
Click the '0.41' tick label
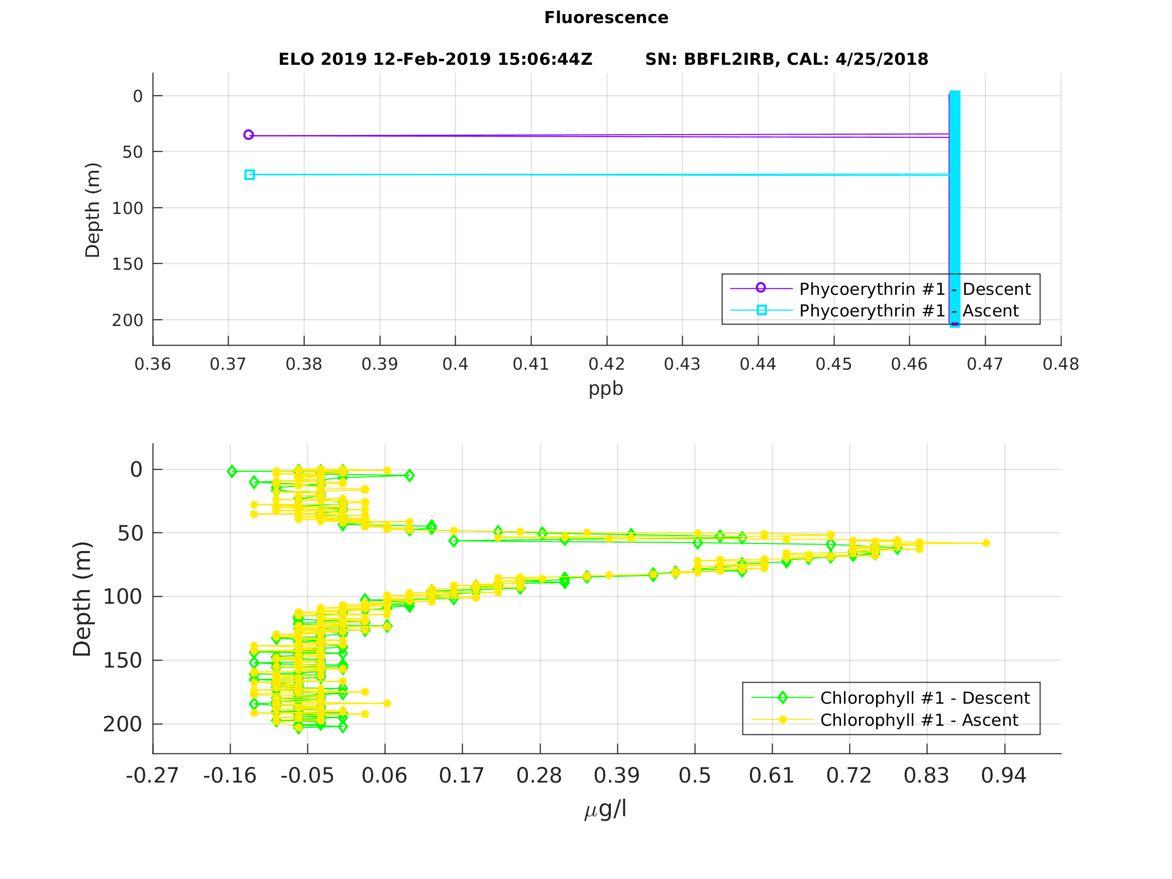531,365
